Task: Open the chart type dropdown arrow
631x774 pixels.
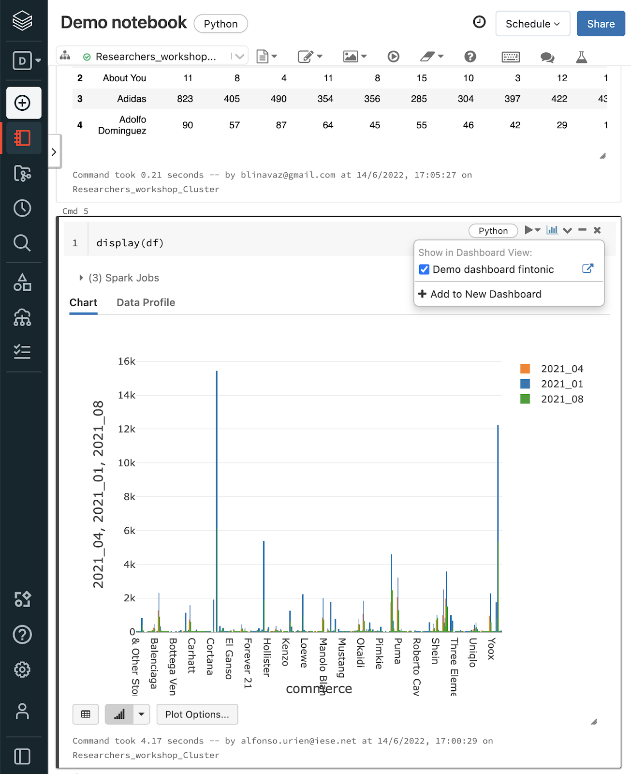Action: [x=141, y=714]
